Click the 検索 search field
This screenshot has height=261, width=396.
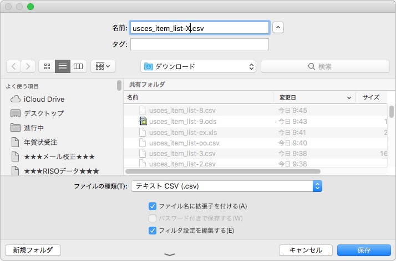tap(325, 66)
